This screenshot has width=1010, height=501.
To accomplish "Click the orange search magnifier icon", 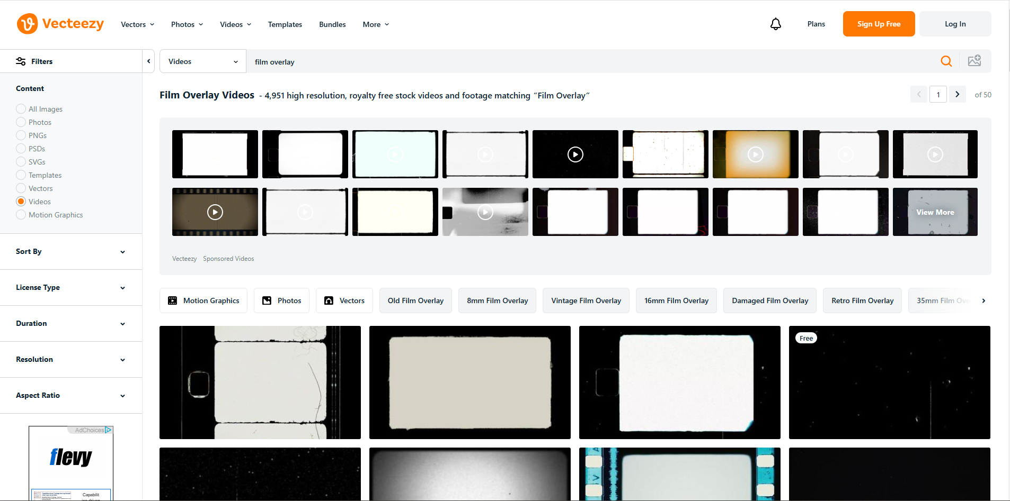I will pyautogui.click(x=946, y=61).
